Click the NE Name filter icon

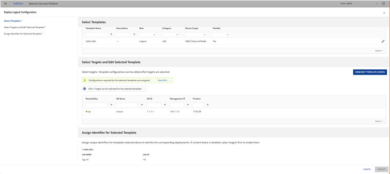[142, 105]
